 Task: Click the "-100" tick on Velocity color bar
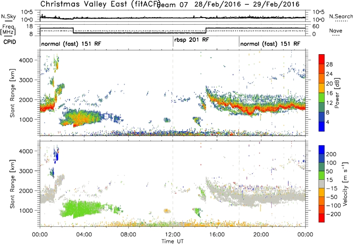click(x=334, y=206)
